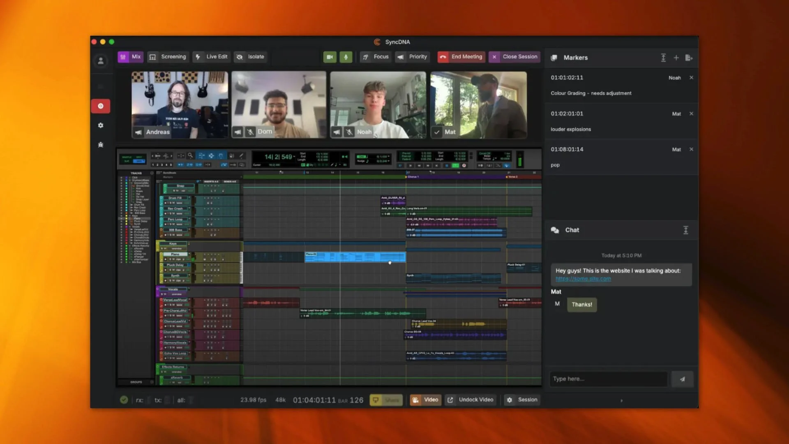The image size is (789, 444).
Task: Delete Noah's Colour Grading marker
Action: tap(691, 78)
